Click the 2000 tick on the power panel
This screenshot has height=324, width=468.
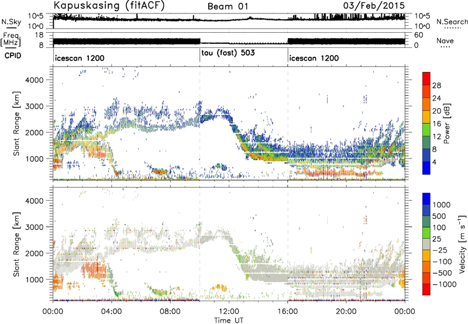[x=34, y=132]
